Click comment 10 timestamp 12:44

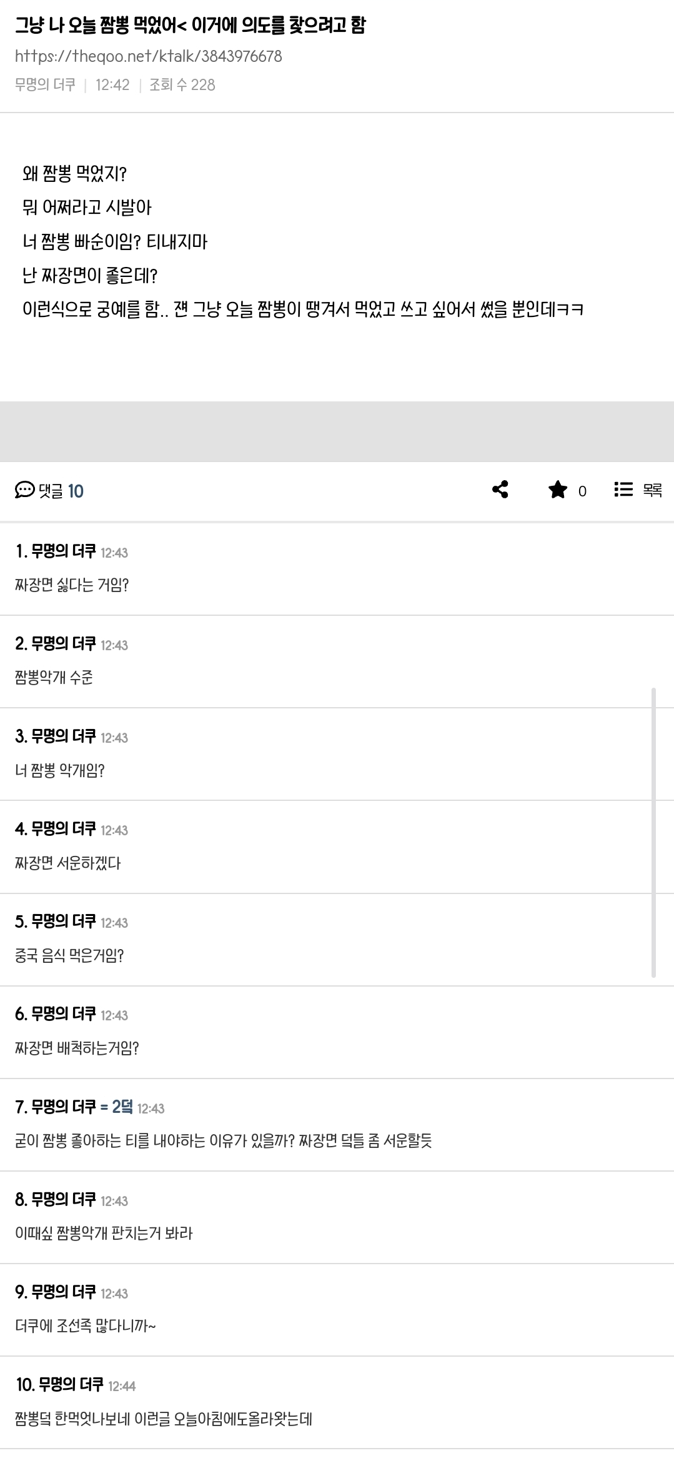point(122,1386)
